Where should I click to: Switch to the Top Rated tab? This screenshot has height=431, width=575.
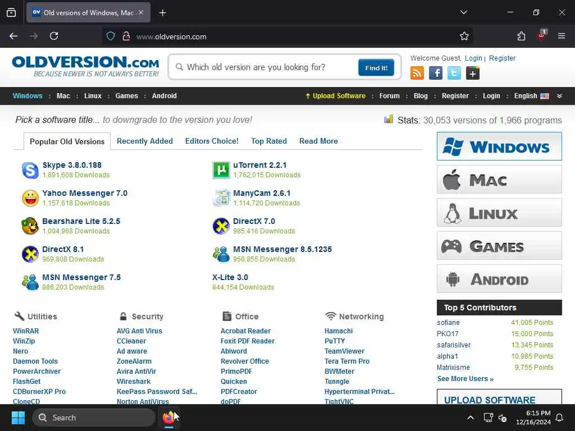pyautogui.click(x=269, y=141)
